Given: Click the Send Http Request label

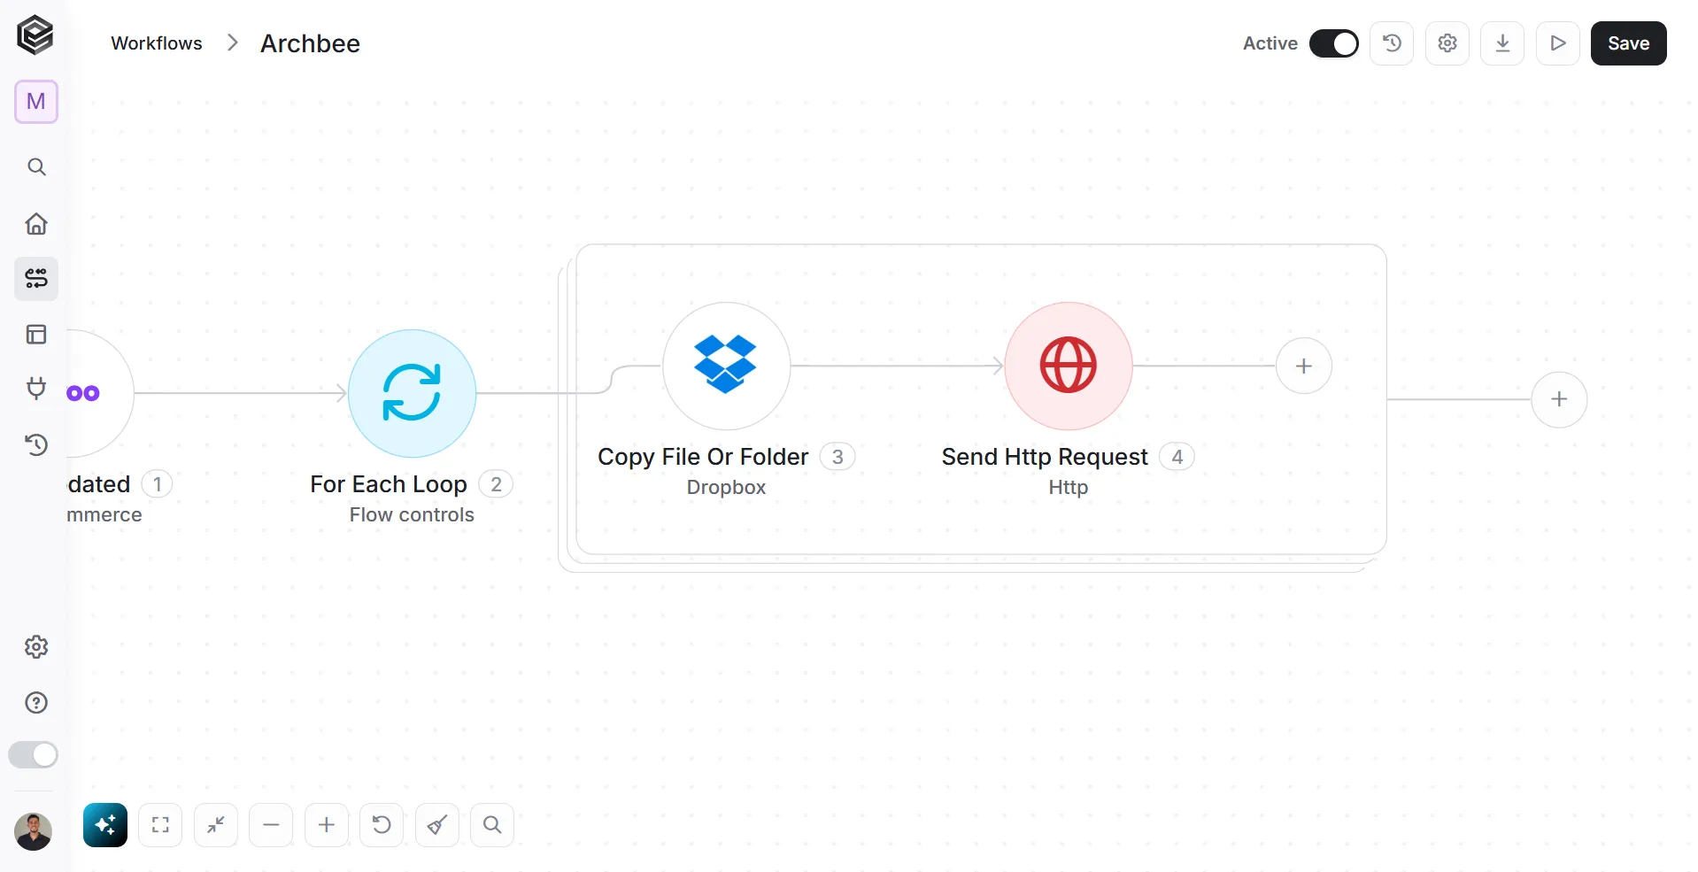Looking at the screenshot, I should pos(1045,457).
